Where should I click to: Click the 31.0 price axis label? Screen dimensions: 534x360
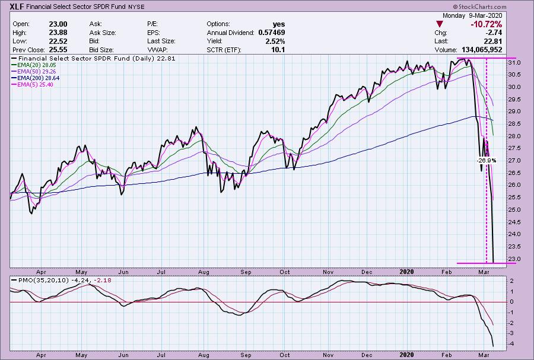pos(514,63)
